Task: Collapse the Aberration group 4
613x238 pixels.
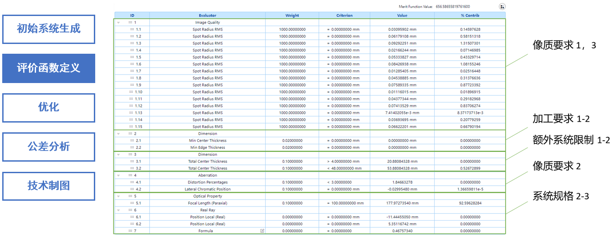Action: 118,175
